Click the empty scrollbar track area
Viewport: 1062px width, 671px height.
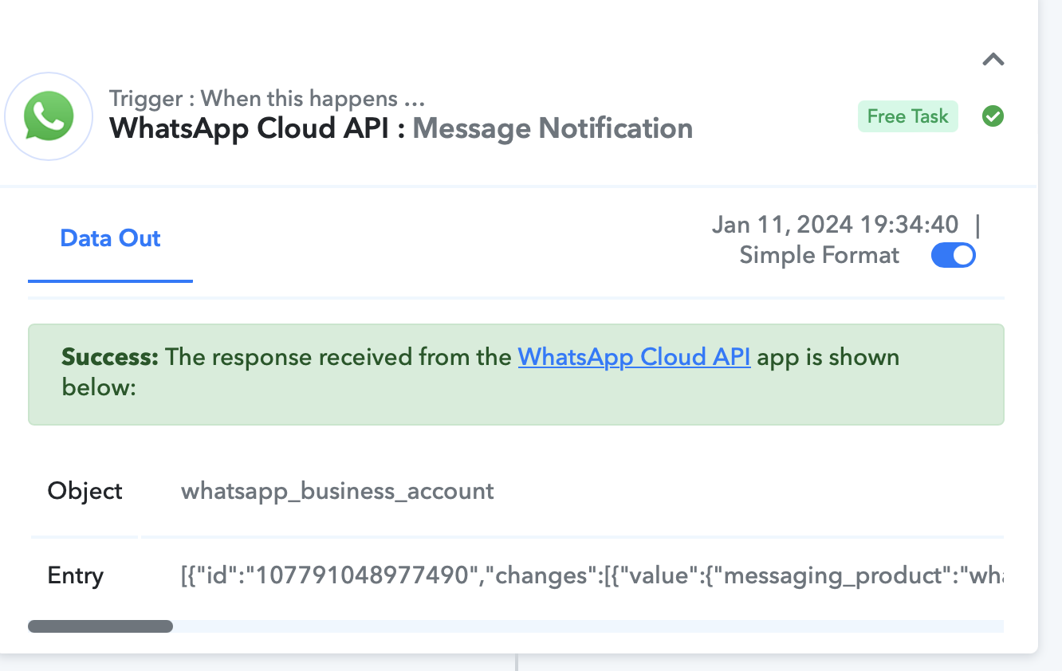click(x=588, y=626)
